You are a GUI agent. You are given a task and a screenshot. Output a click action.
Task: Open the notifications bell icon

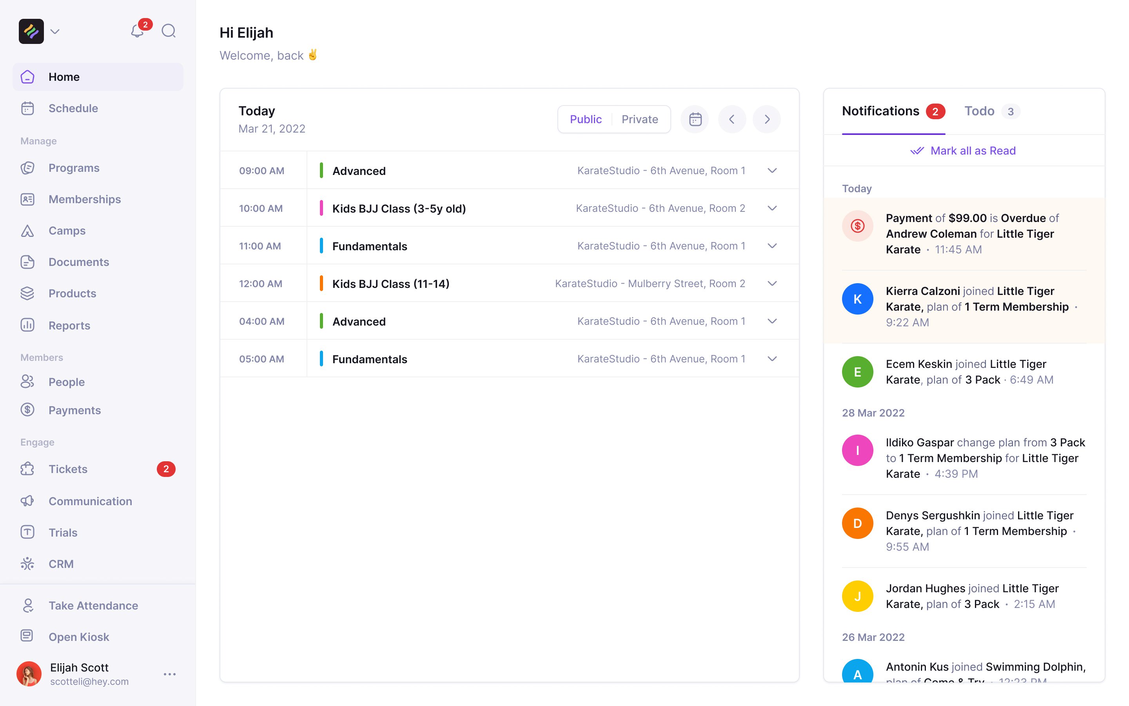tap(137, 31)
